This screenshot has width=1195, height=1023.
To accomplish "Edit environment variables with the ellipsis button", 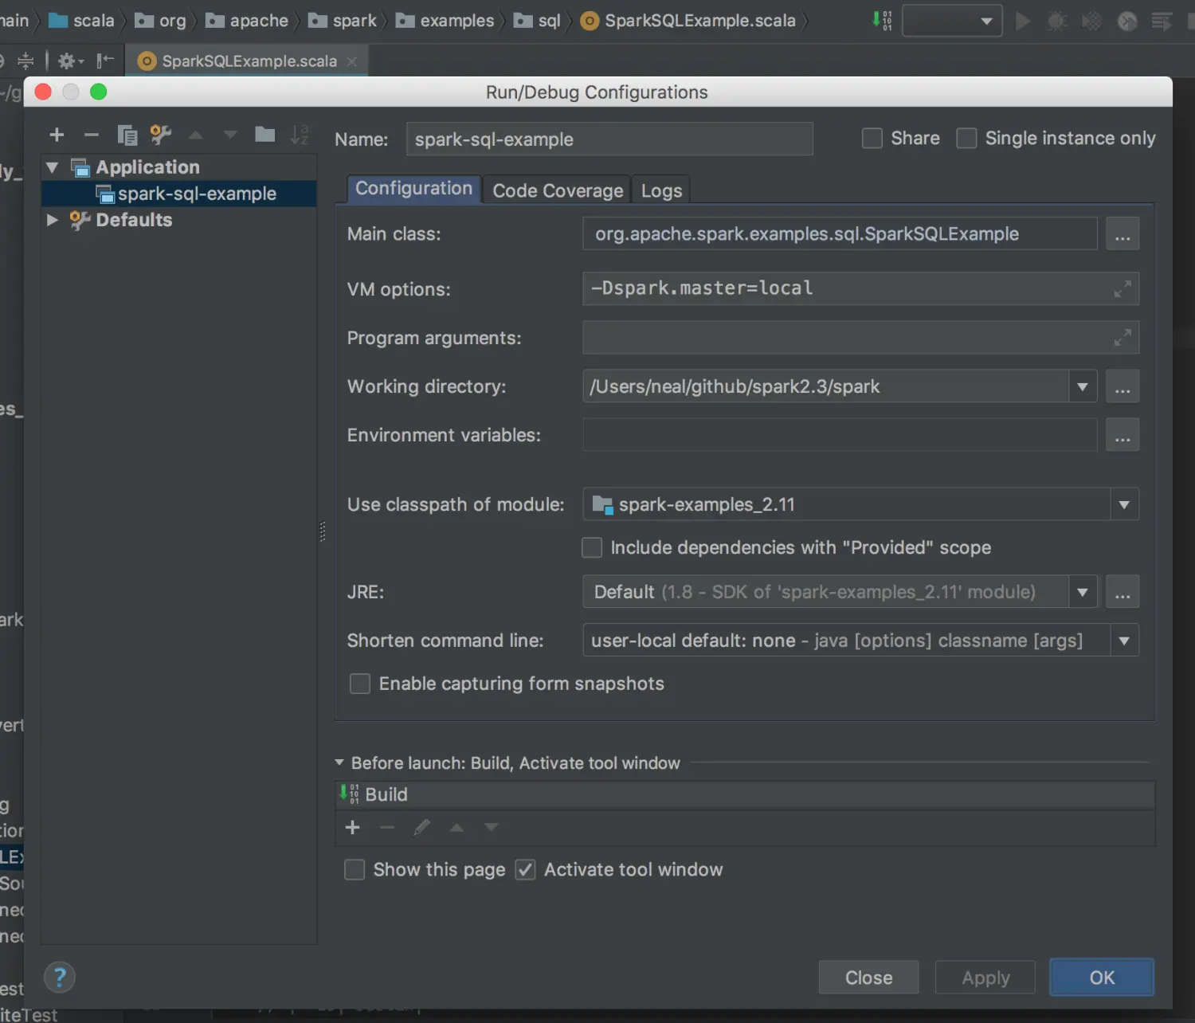I will pyautogui.click(x=1122, y=435).
